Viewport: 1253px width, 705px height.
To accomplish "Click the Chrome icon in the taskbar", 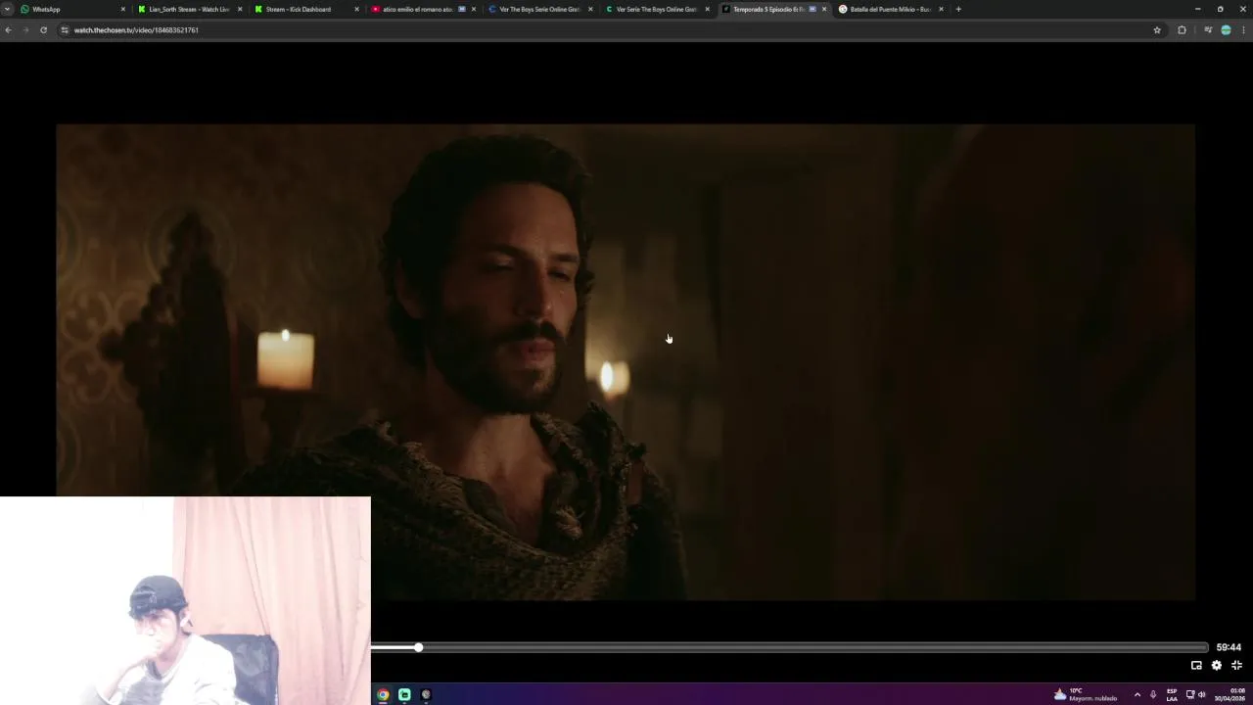I will [x=383, y=694].
